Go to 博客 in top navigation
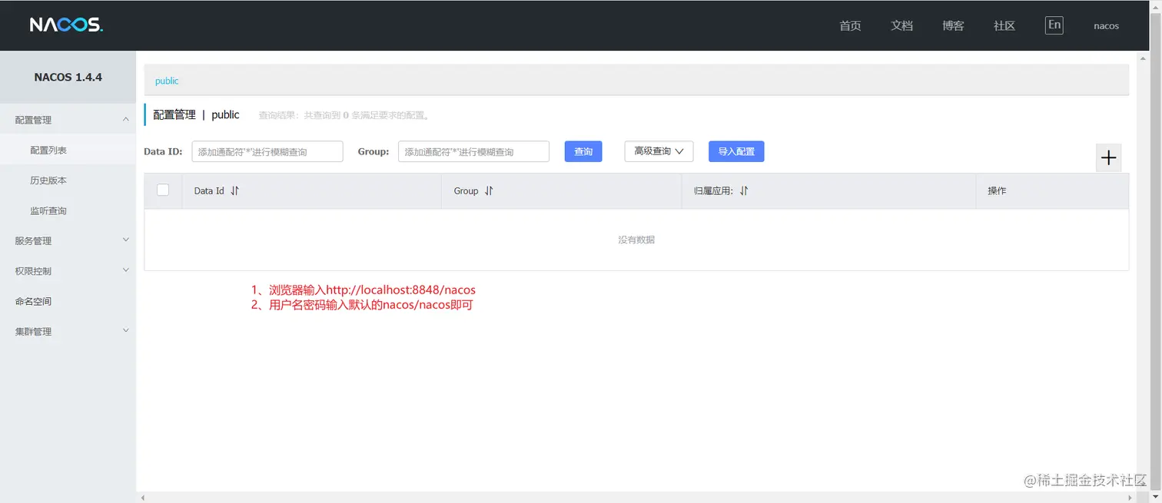1162x503 pixels. point(953,25)
